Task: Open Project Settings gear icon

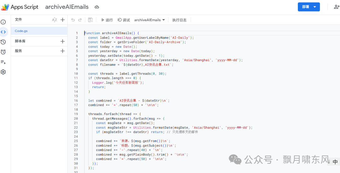Action: coord(3,72)
